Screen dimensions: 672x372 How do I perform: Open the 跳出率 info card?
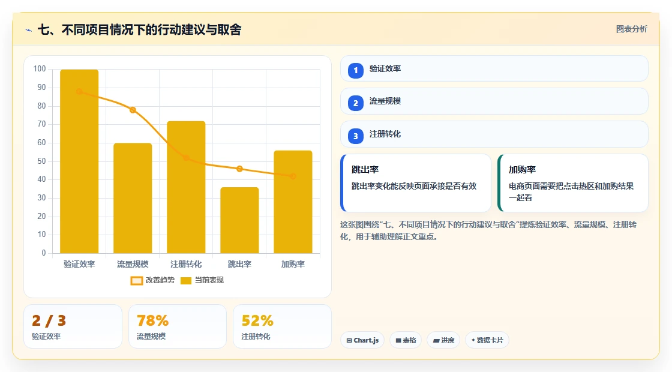(x=416, y=183)
